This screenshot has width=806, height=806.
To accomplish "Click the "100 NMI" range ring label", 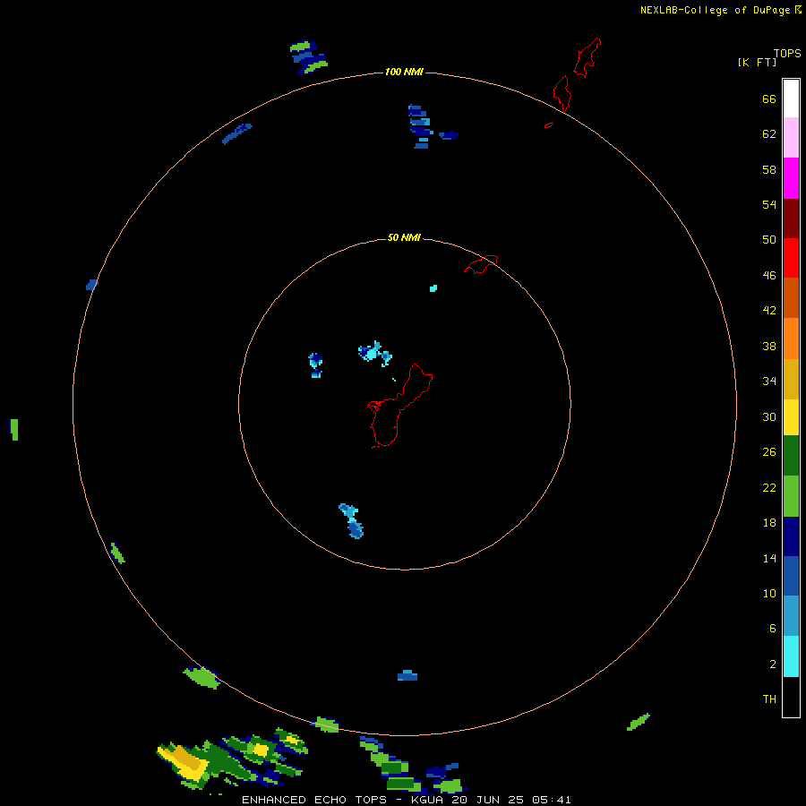I will coord(404,72).
